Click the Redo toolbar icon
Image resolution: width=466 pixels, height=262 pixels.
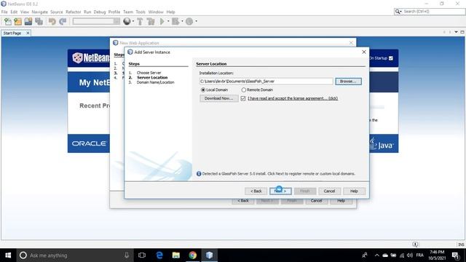[x=63, y=21]
